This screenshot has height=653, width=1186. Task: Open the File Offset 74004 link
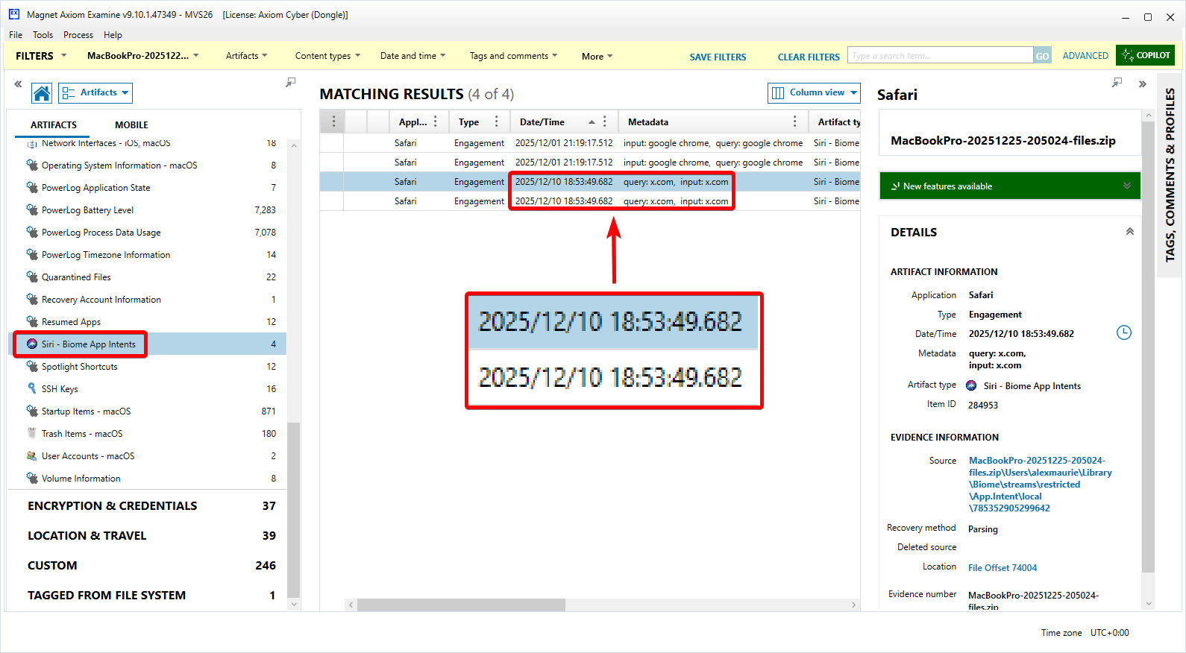coord(1003,568)
